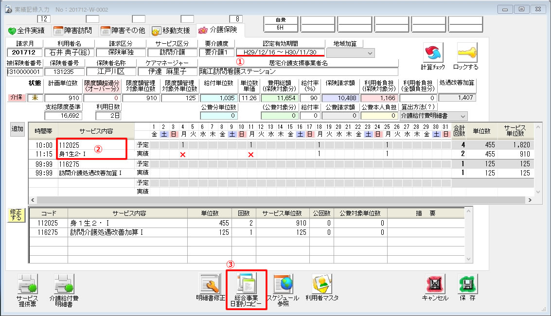Click 支給限度基準 field 16,692

click(63, 116)
